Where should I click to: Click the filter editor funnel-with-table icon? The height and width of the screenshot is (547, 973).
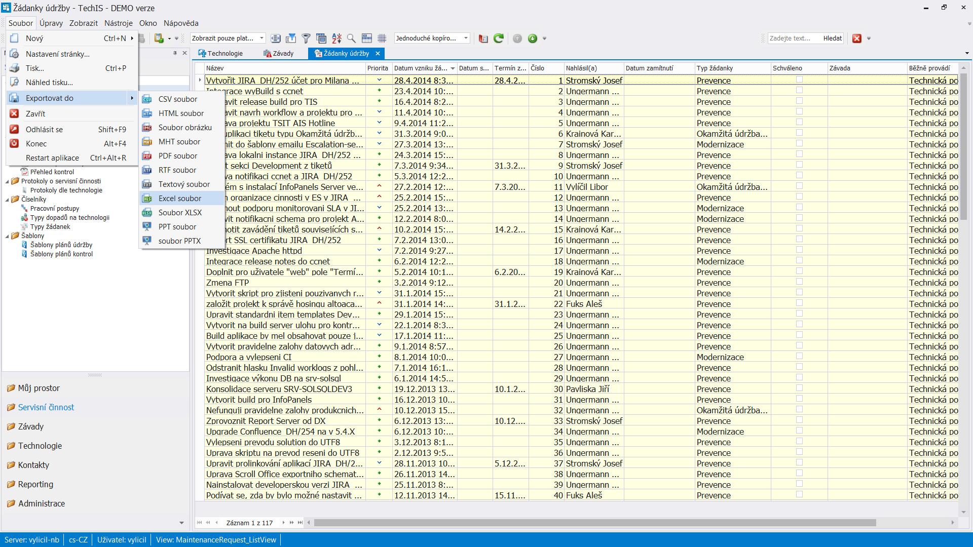290,38
